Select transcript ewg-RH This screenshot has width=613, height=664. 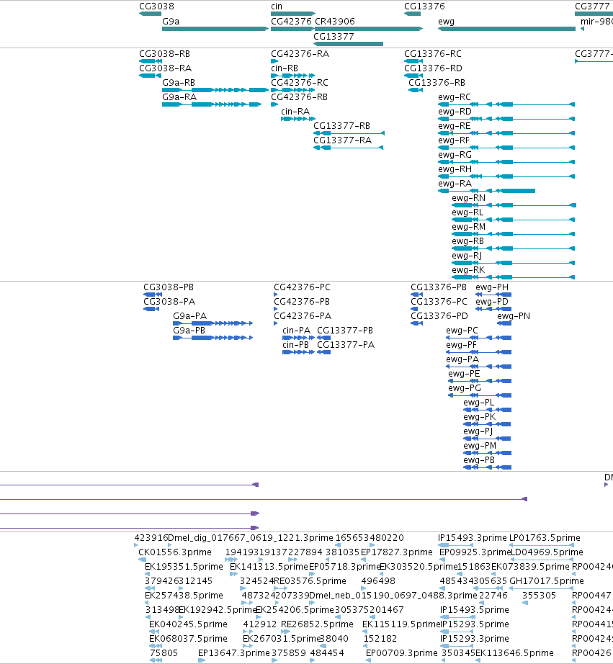(506, 176)
